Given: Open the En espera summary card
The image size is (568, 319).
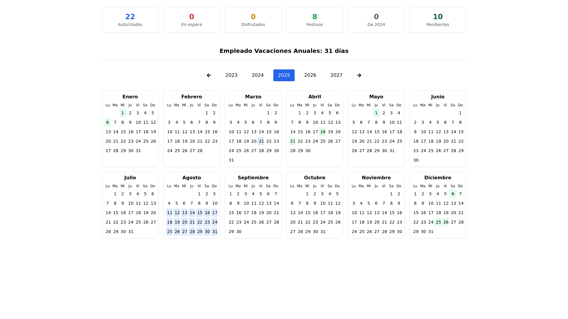Looking at the screenshot, I should (x=192, y=20).
